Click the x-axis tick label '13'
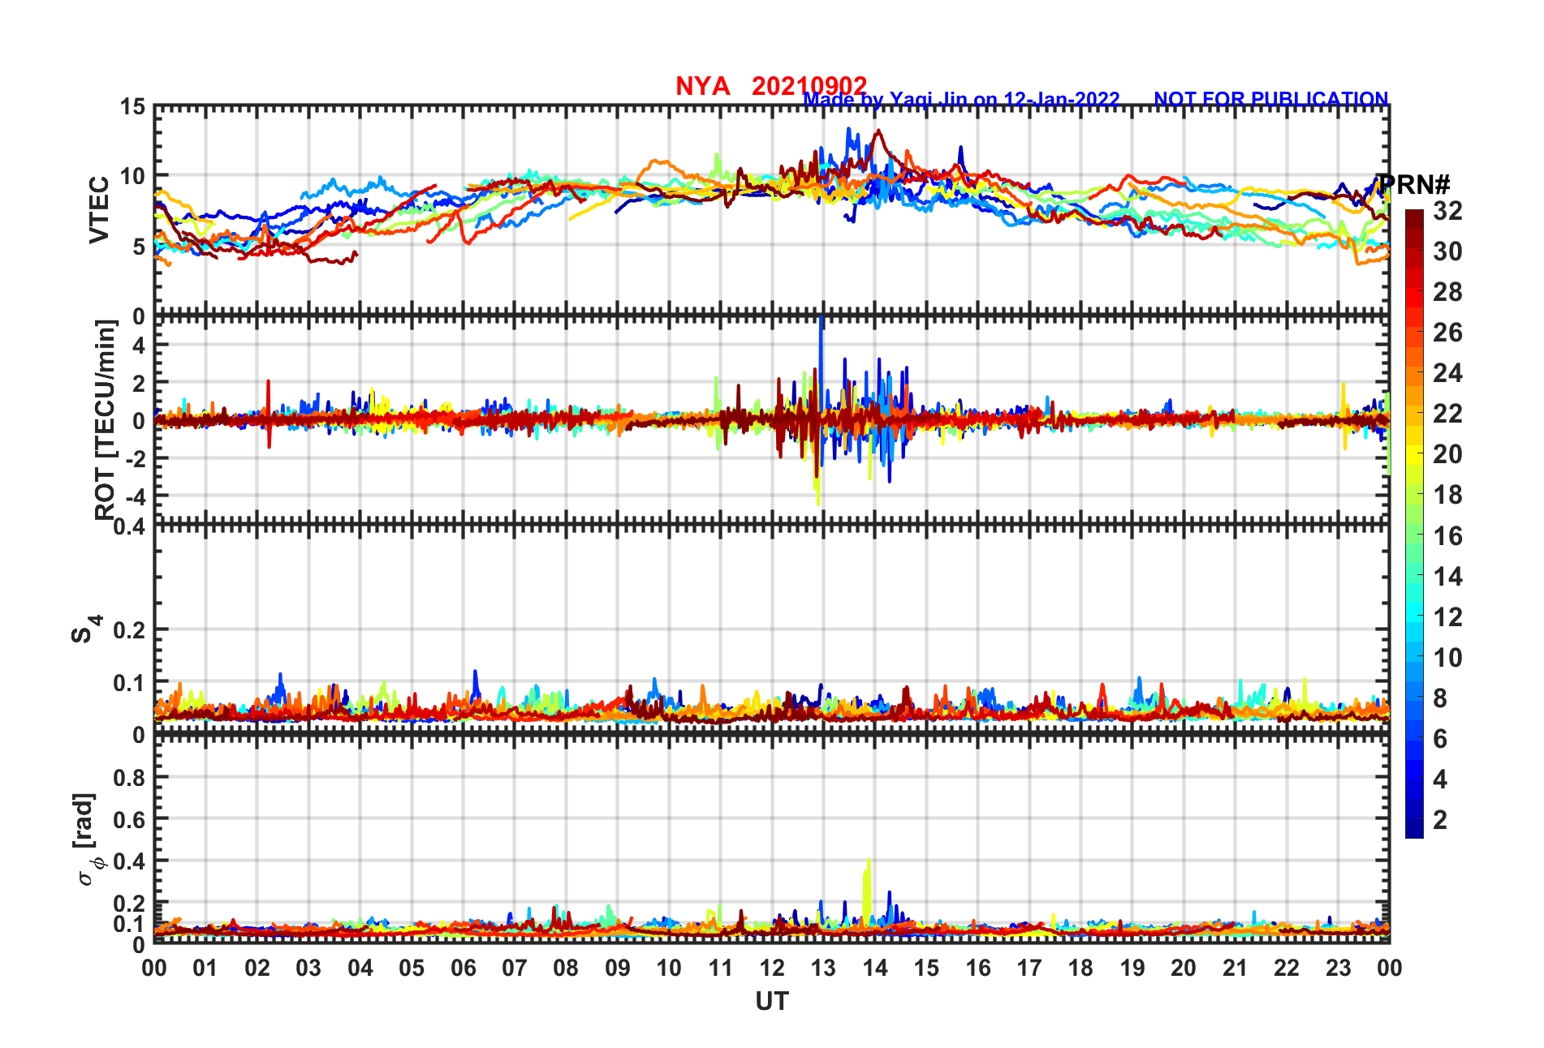Screen dimensions: 1544x1048 (823, 968)
